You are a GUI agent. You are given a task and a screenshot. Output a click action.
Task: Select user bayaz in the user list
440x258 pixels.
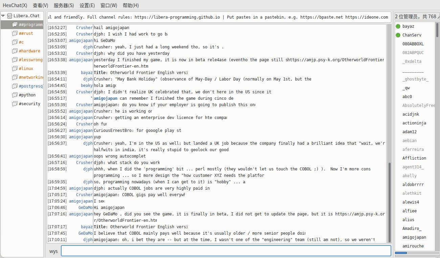pos(408,26)
